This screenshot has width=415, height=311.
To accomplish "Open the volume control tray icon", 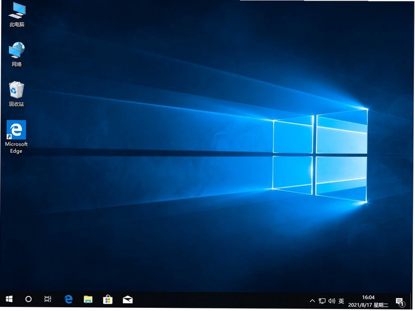I will [x=331, y=301].
